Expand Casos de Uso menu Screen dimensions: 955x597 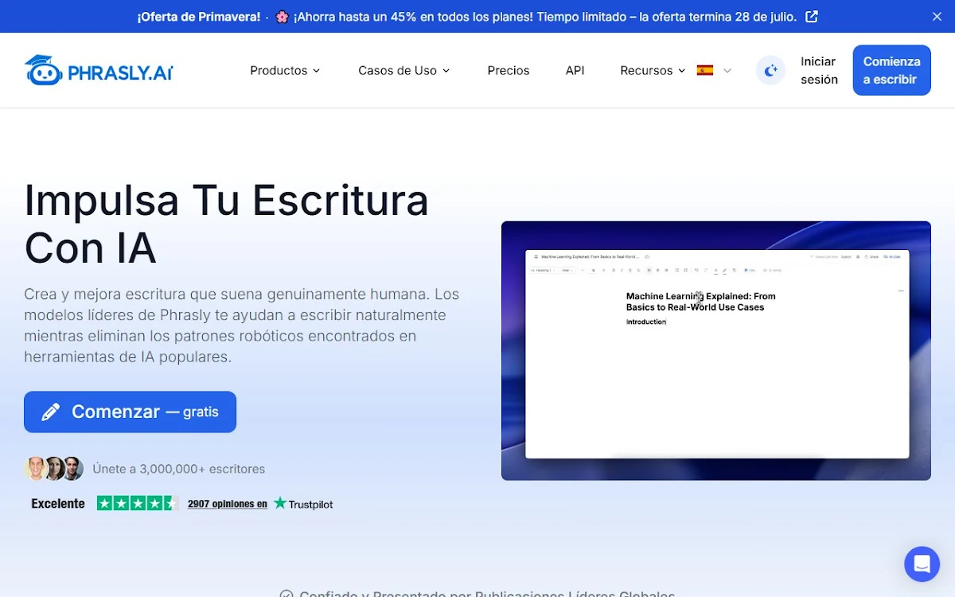404,70
